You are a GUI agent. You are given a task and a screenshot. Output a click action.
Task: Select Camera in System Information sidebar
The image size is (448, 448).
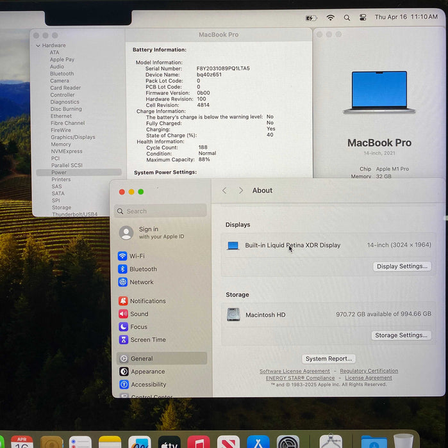60,81
